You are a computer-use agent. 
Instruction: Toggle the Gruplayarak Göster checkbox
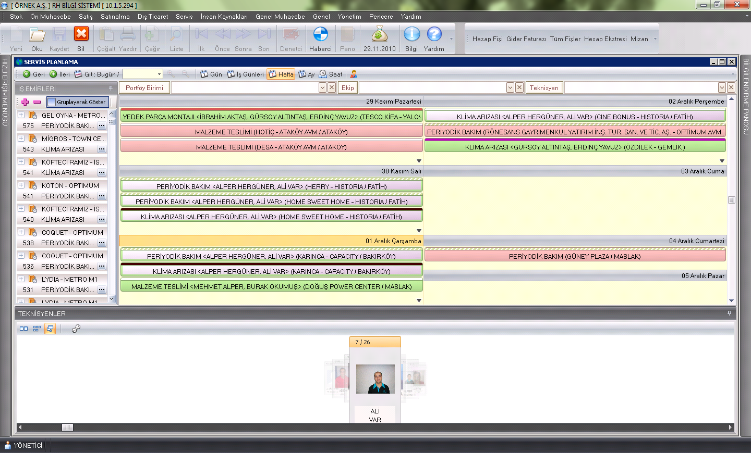(52, 102)
